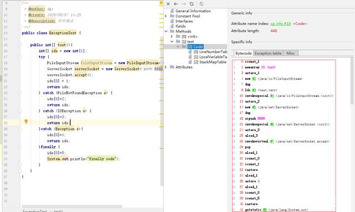Click ExceptionTest in the bottom breadcrumb

34,211
